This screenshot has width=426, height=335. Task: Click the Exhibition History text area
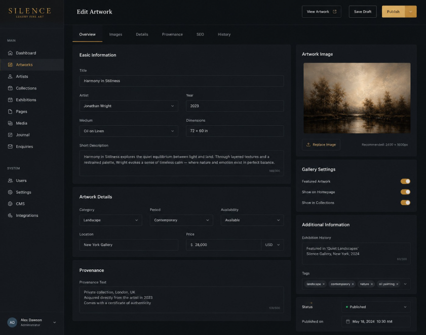point(356,254)
